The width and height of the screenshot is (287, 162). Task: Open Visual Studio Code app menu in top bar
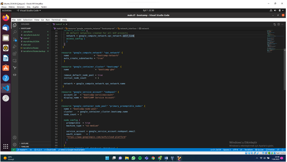tap(29, 11)
